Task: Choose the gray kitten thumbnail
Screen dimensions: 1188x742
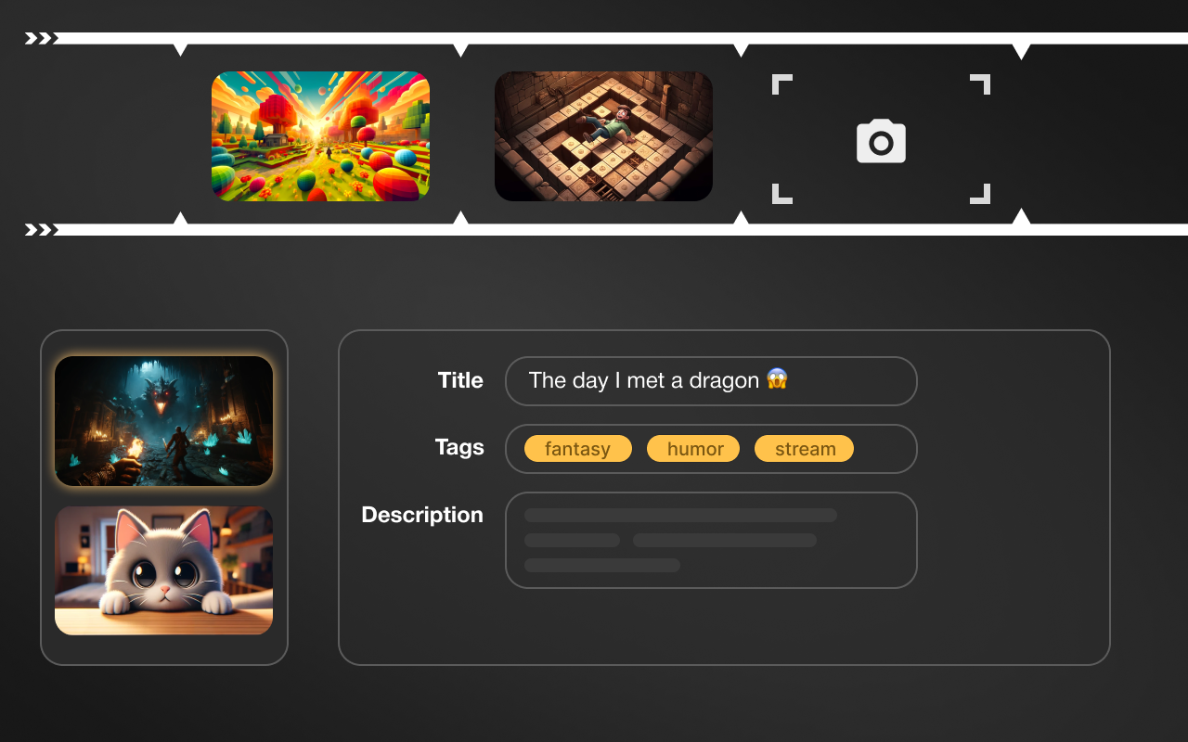Action: pyautogui.click(x=163, y=570)
